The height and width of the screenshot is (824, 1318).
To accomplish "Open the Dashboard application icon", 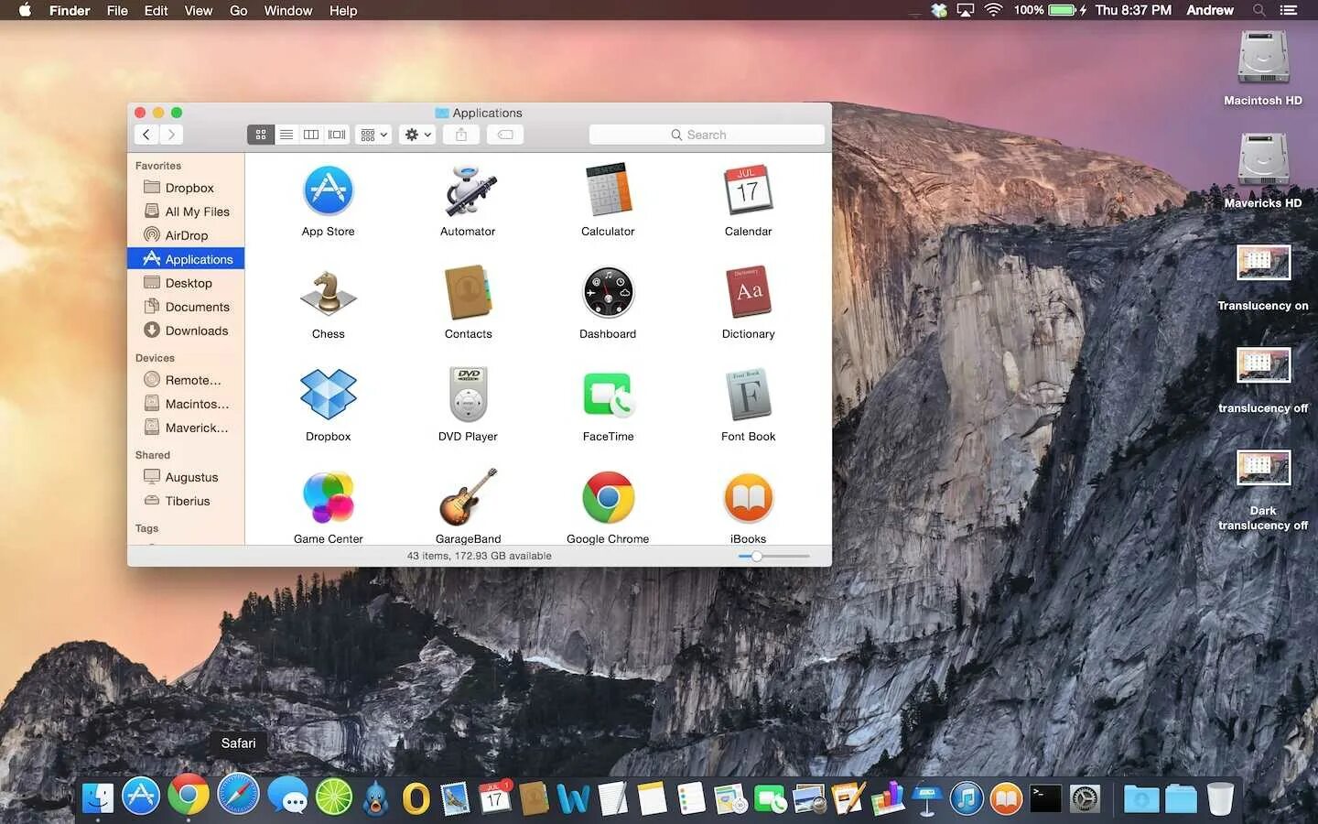I will tap(608, 292).
